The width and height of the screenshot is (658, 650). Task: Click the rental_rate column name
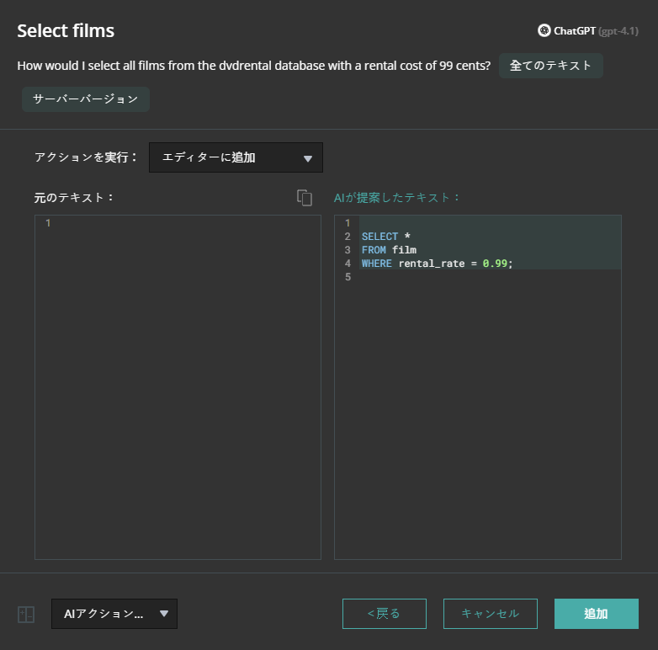pyautogui.click(x=432, y=264)
